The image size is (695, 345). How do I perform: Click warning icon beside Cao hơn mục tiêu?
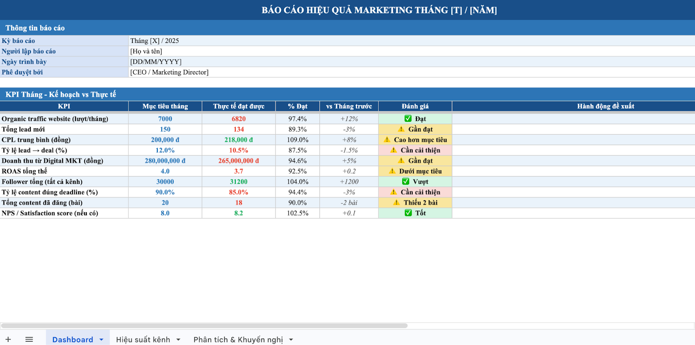pyautogui.click(x=387, y=140)
